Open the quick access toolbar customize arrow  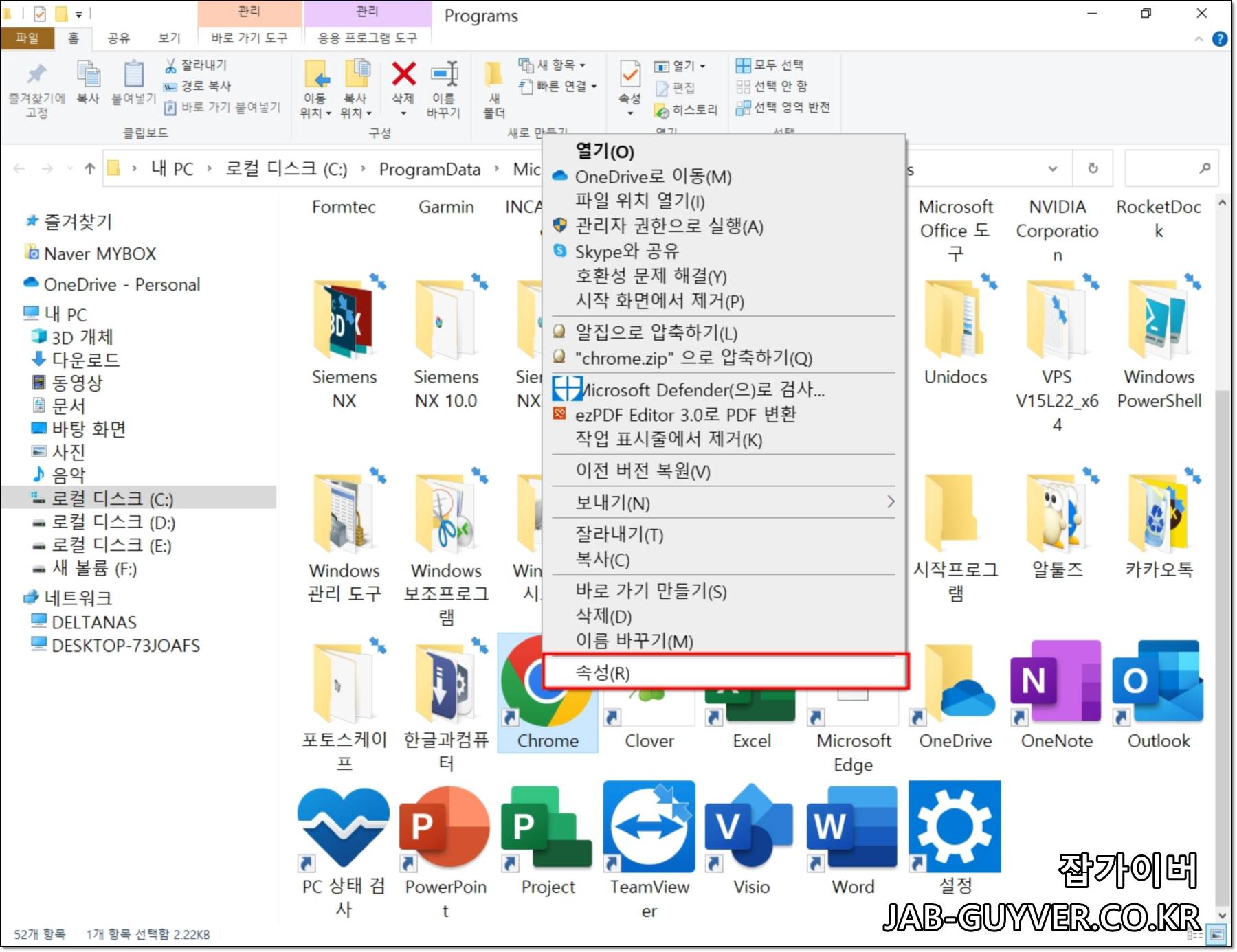[x=79, y=14]
